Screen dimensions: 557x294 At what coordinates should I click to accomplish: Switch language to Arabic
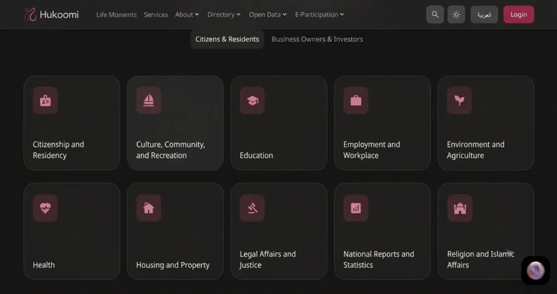(484, 15)
